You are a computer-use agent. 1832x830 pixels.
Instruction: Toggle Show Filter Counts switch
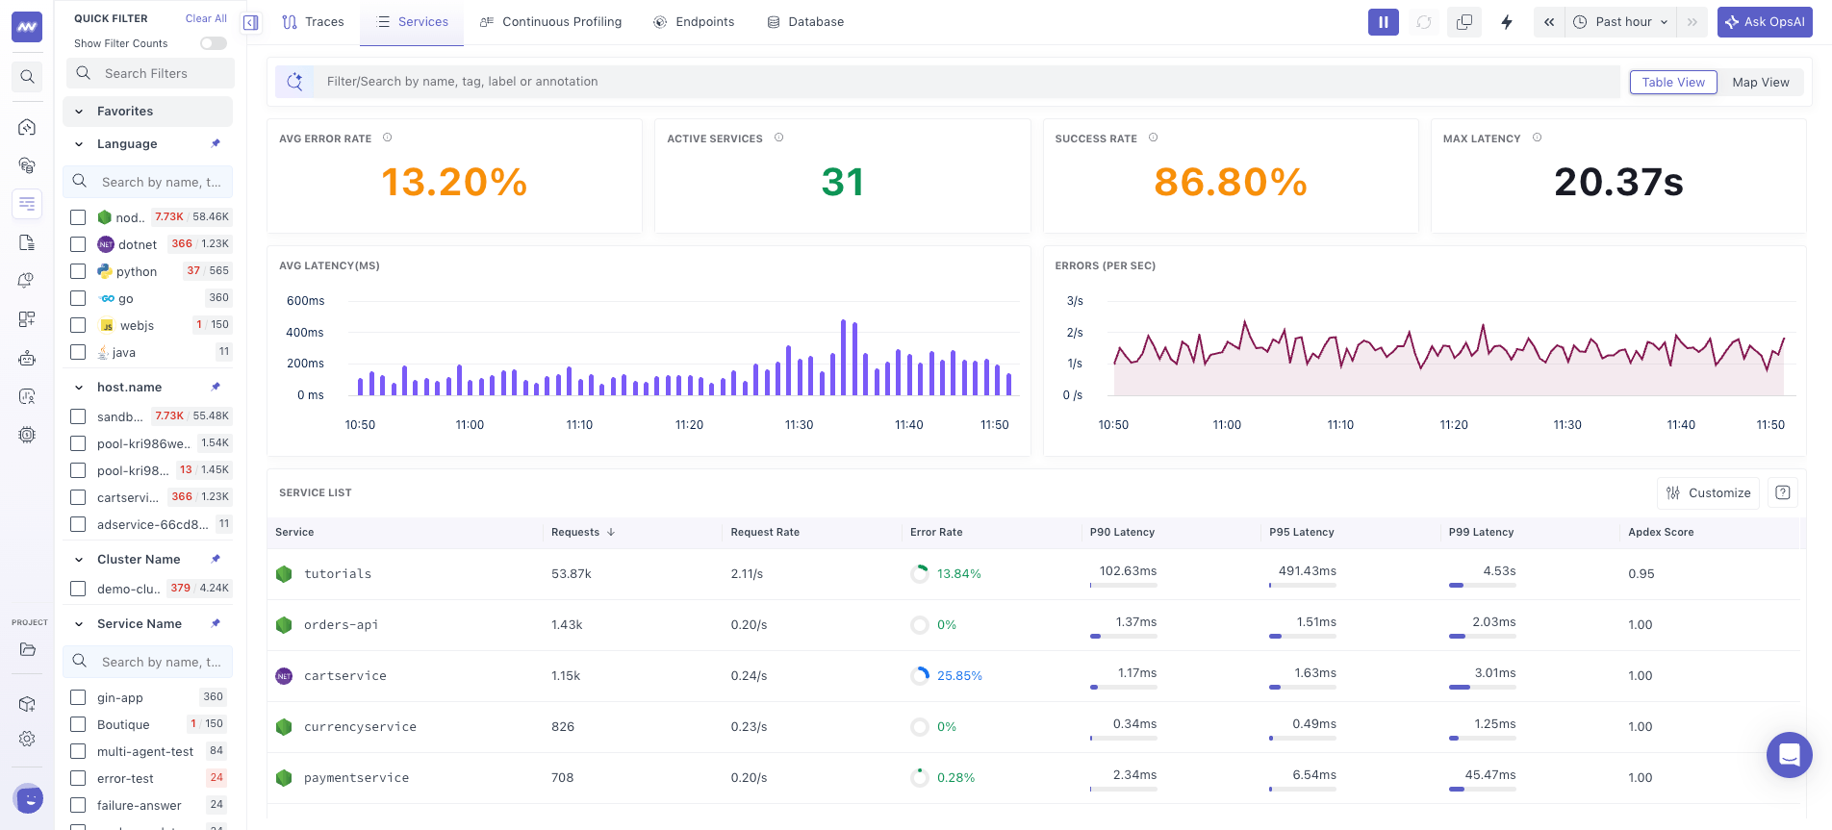(214, 43)
